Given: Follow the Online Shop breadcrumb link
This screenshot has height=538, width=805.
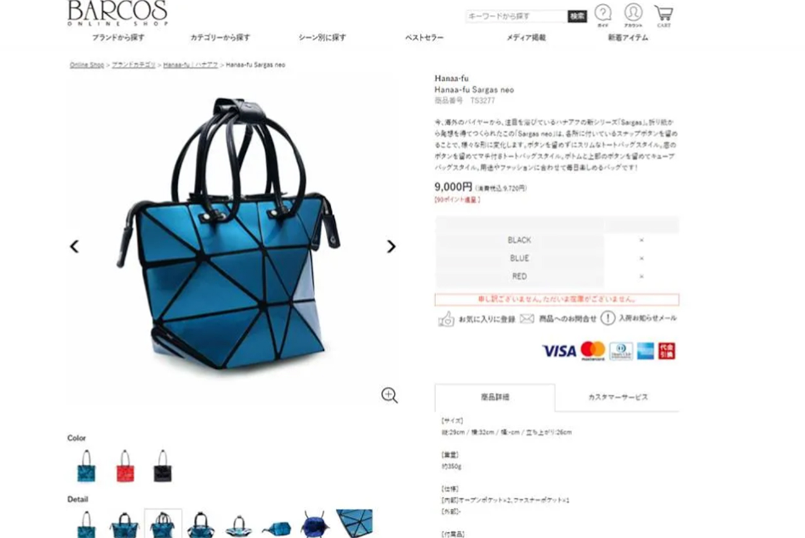Looking at the screenshot, I should coord(87,64).
